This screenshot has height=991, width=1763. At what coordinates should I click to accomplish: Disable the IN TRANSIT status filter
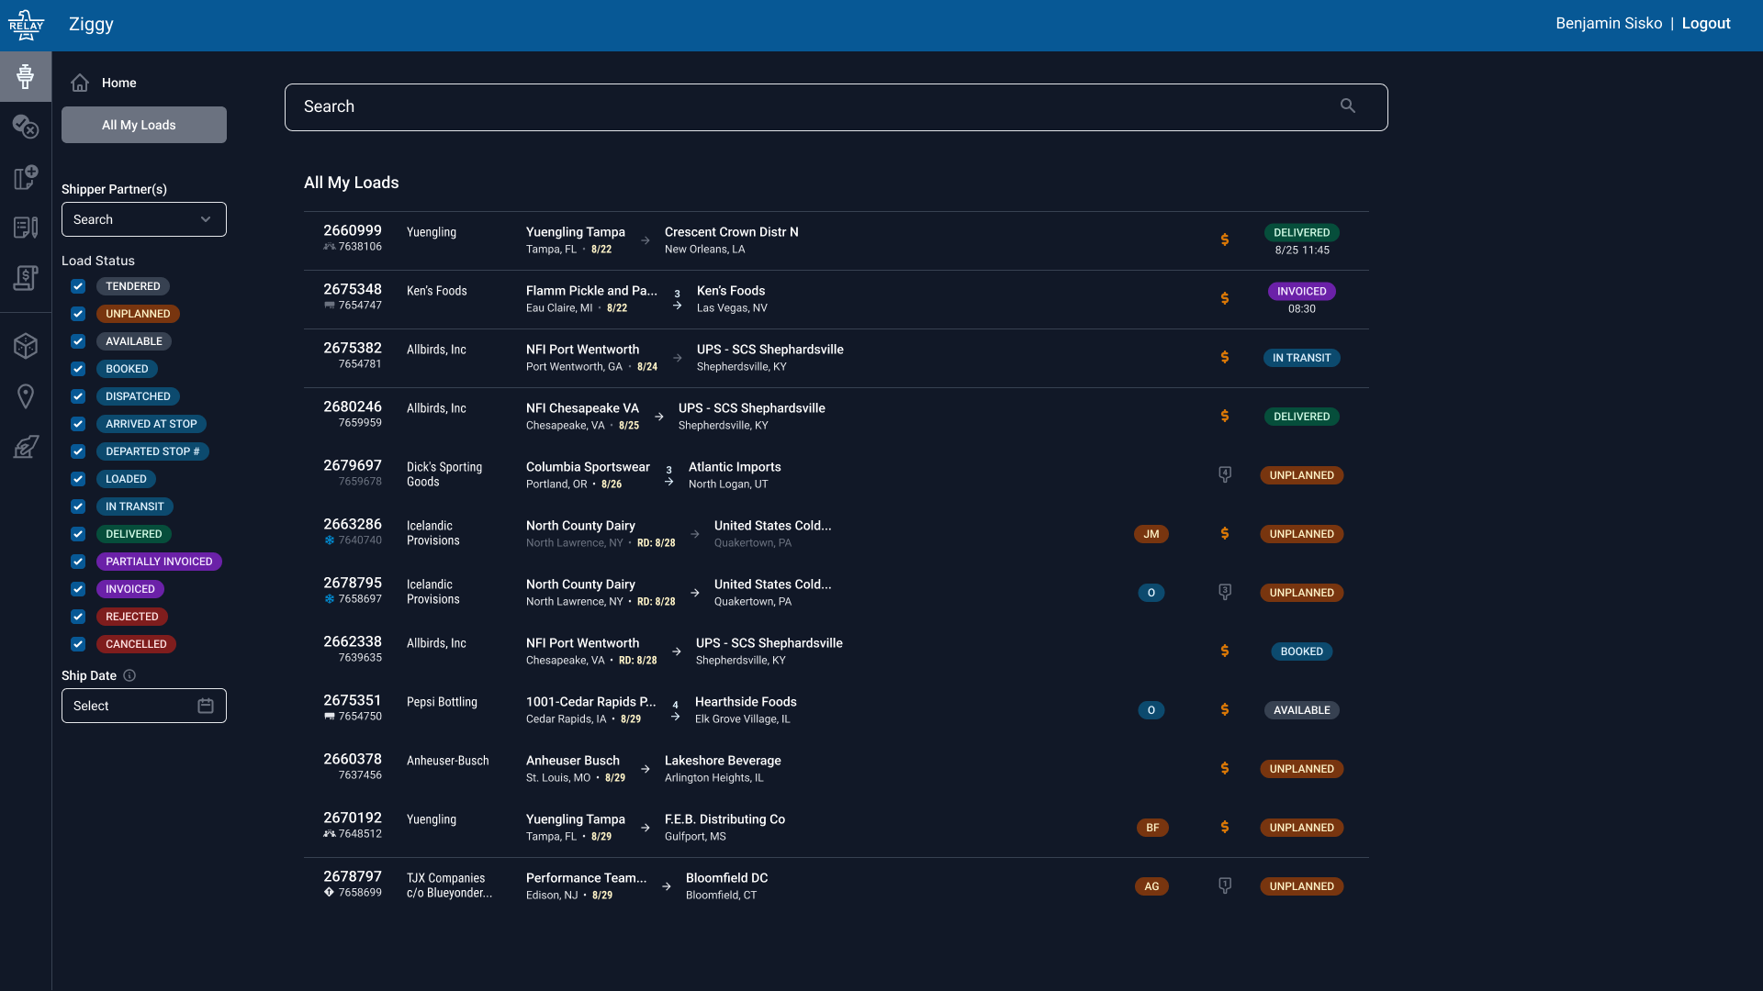click(78, 507)
